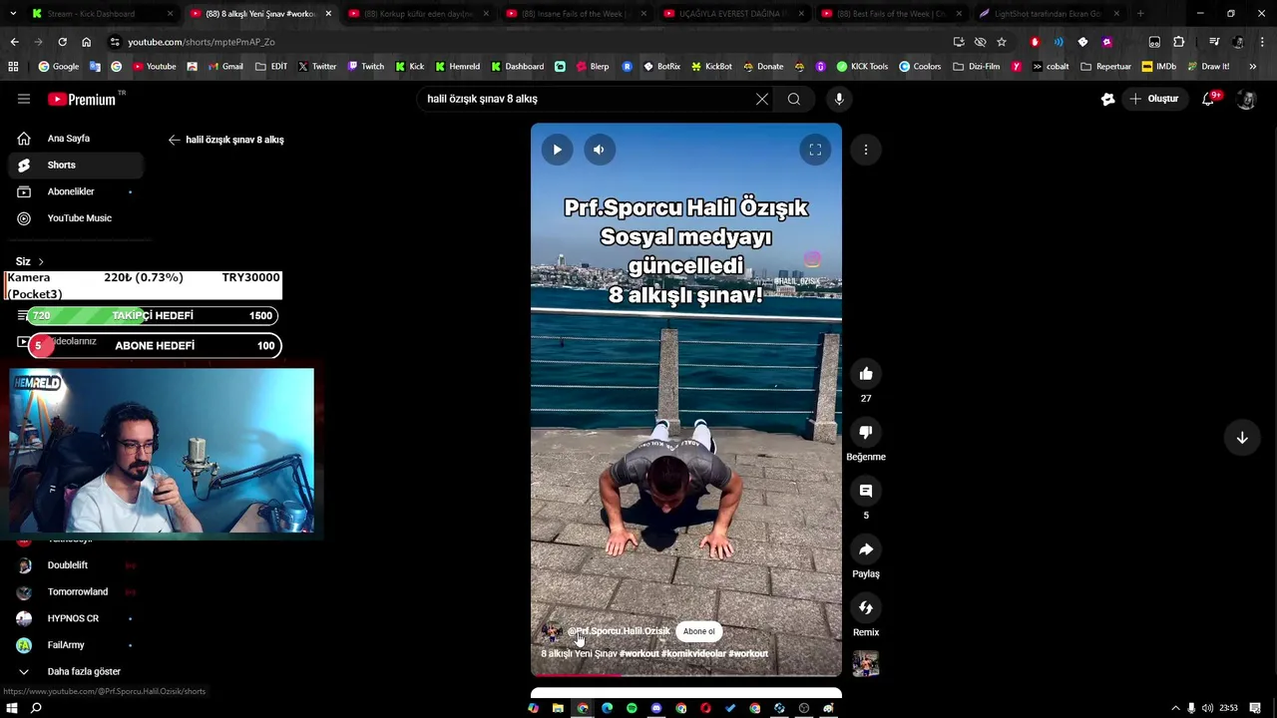Open a new browser tab
The width and height of the screenshot is (1277, 718).
pos(1140,14)
